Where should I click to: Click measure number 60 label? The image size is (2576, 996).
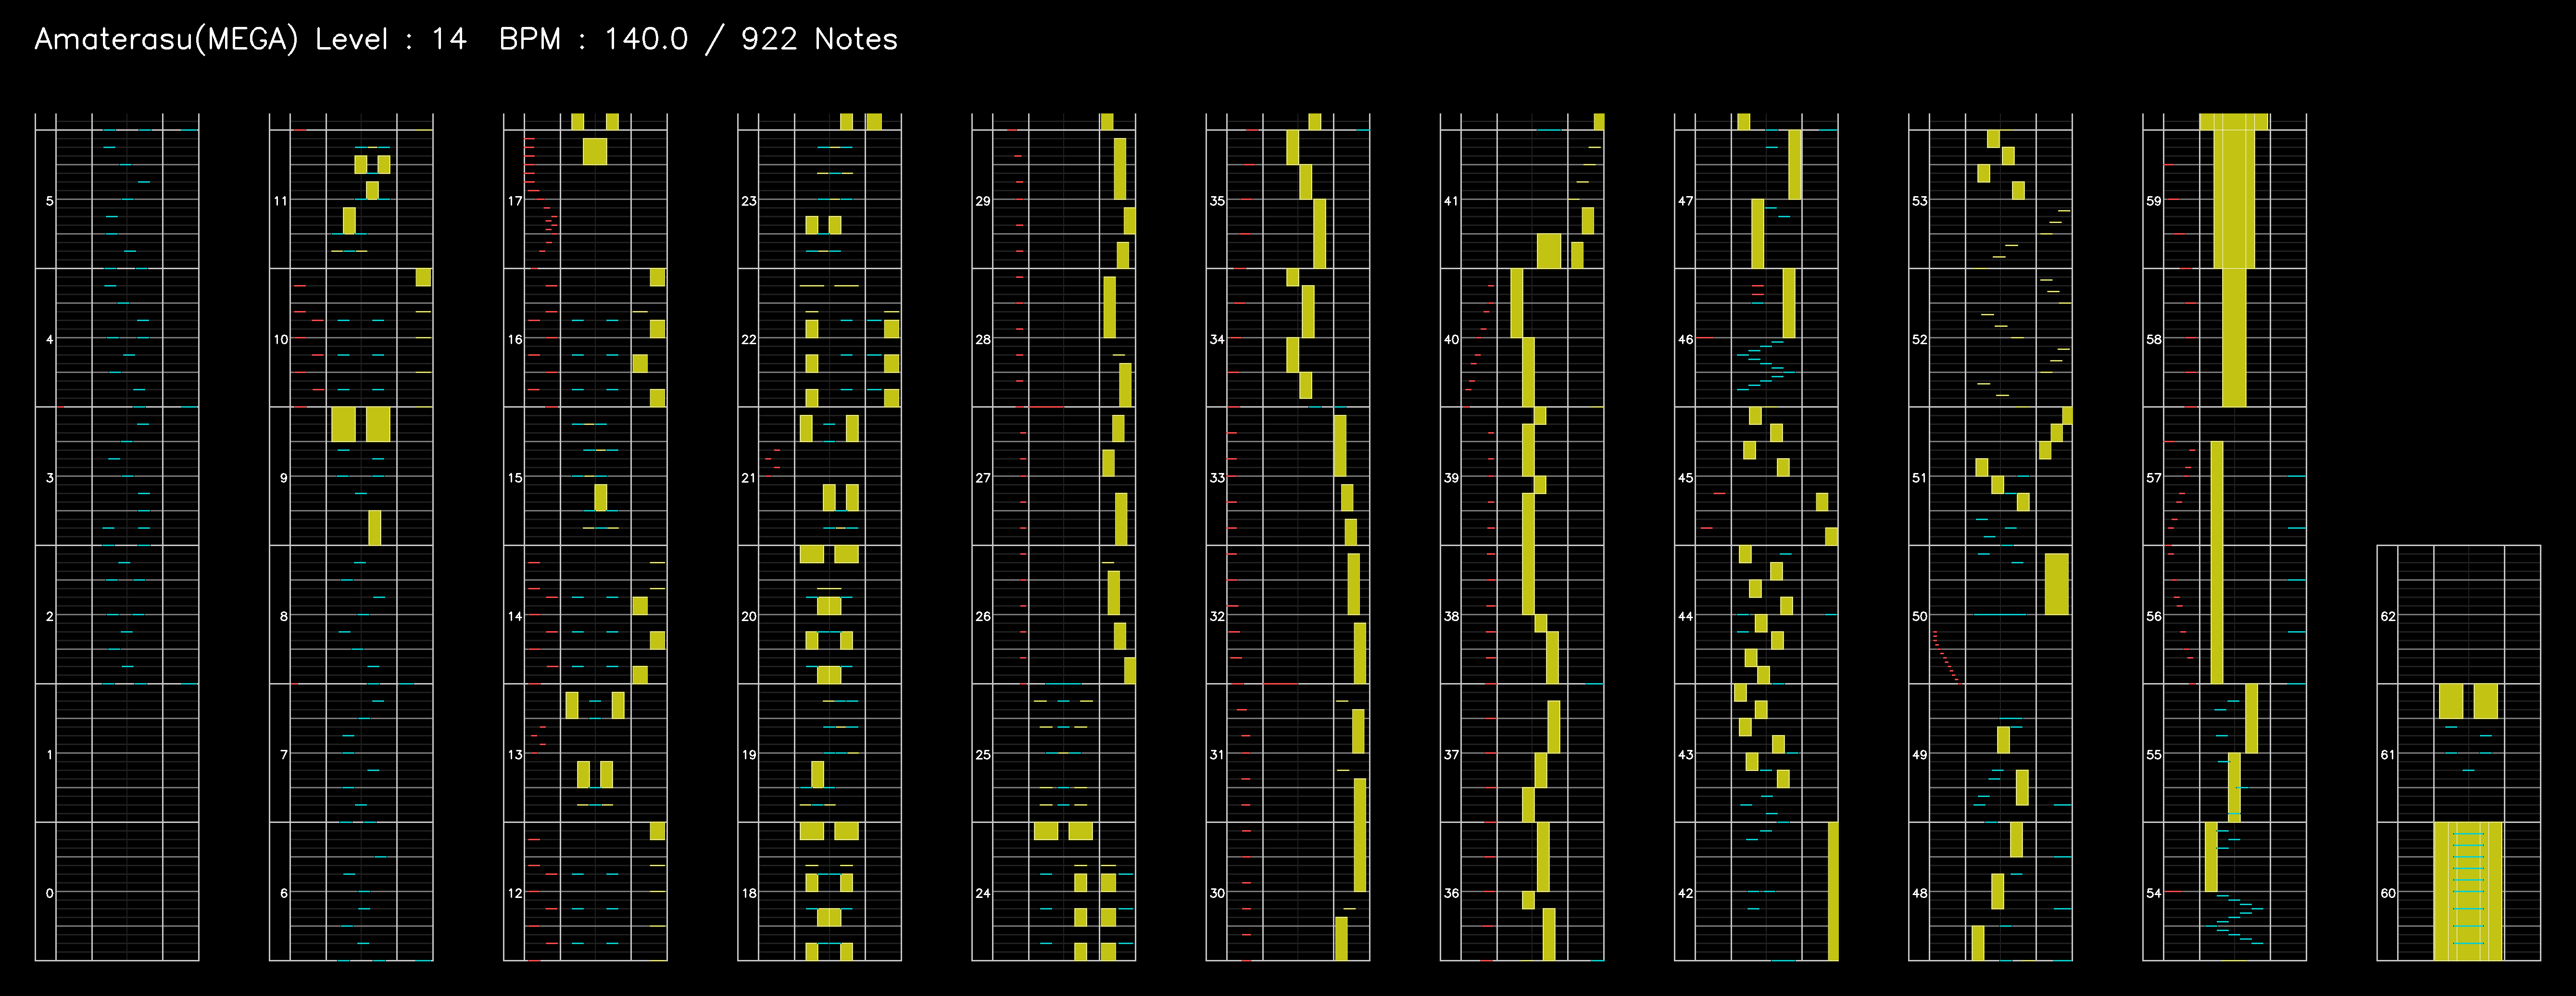2388,893
